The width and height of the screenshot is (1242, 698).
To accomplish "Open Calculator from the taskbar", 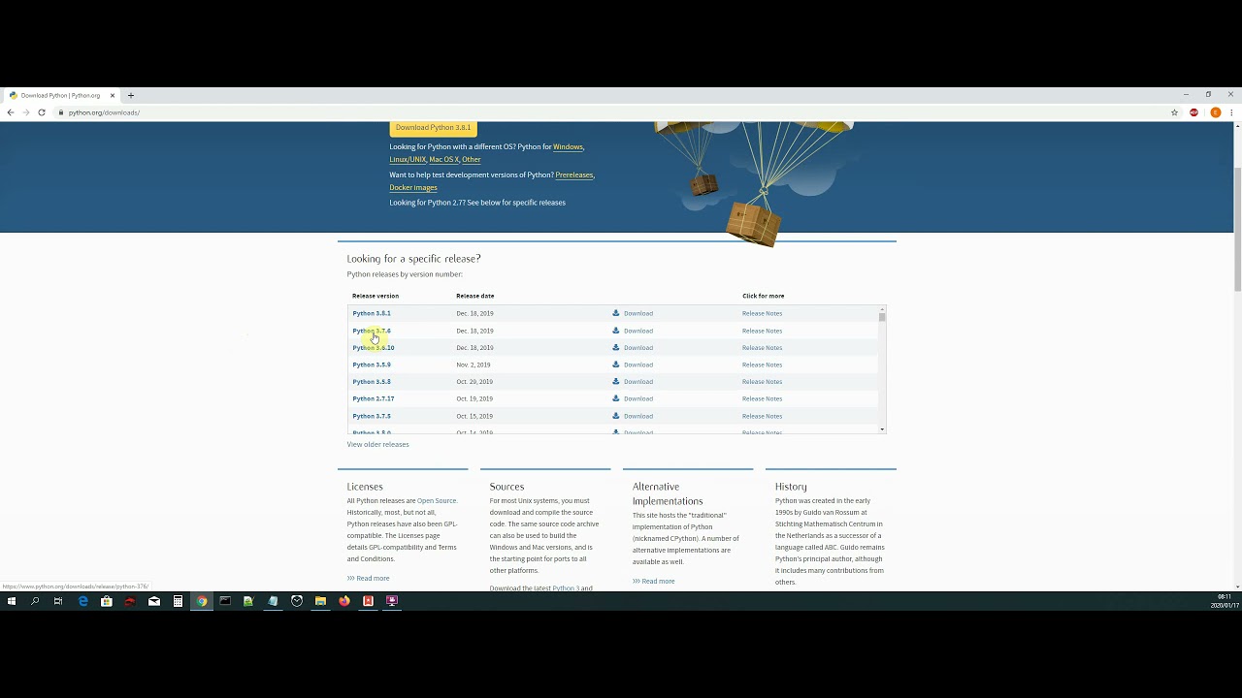I will (x=178, y=601).
